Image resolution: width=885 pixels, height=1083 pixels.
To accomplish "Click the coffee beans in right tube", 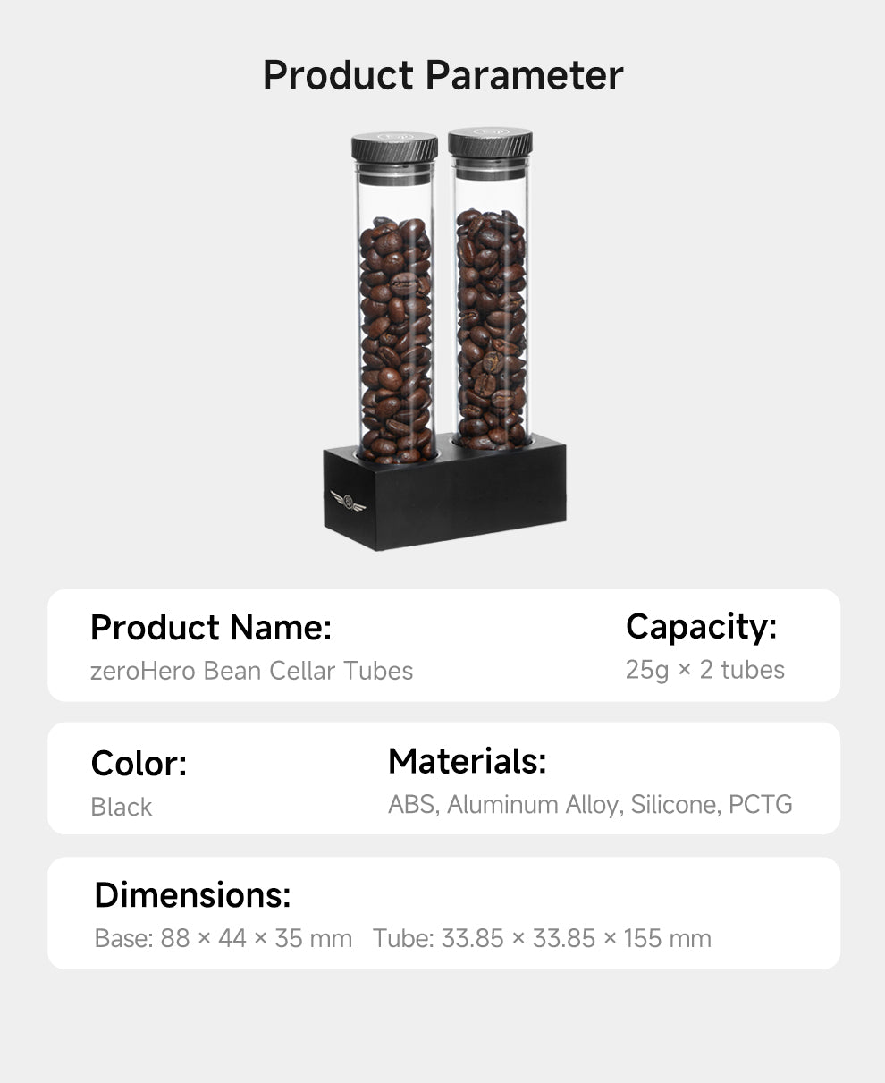I will point(491,327).
